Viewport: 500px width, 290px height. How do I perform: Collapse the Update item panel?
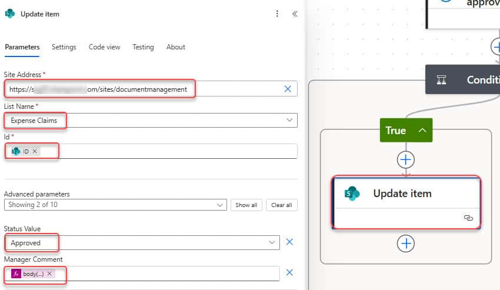click(295, 14)
